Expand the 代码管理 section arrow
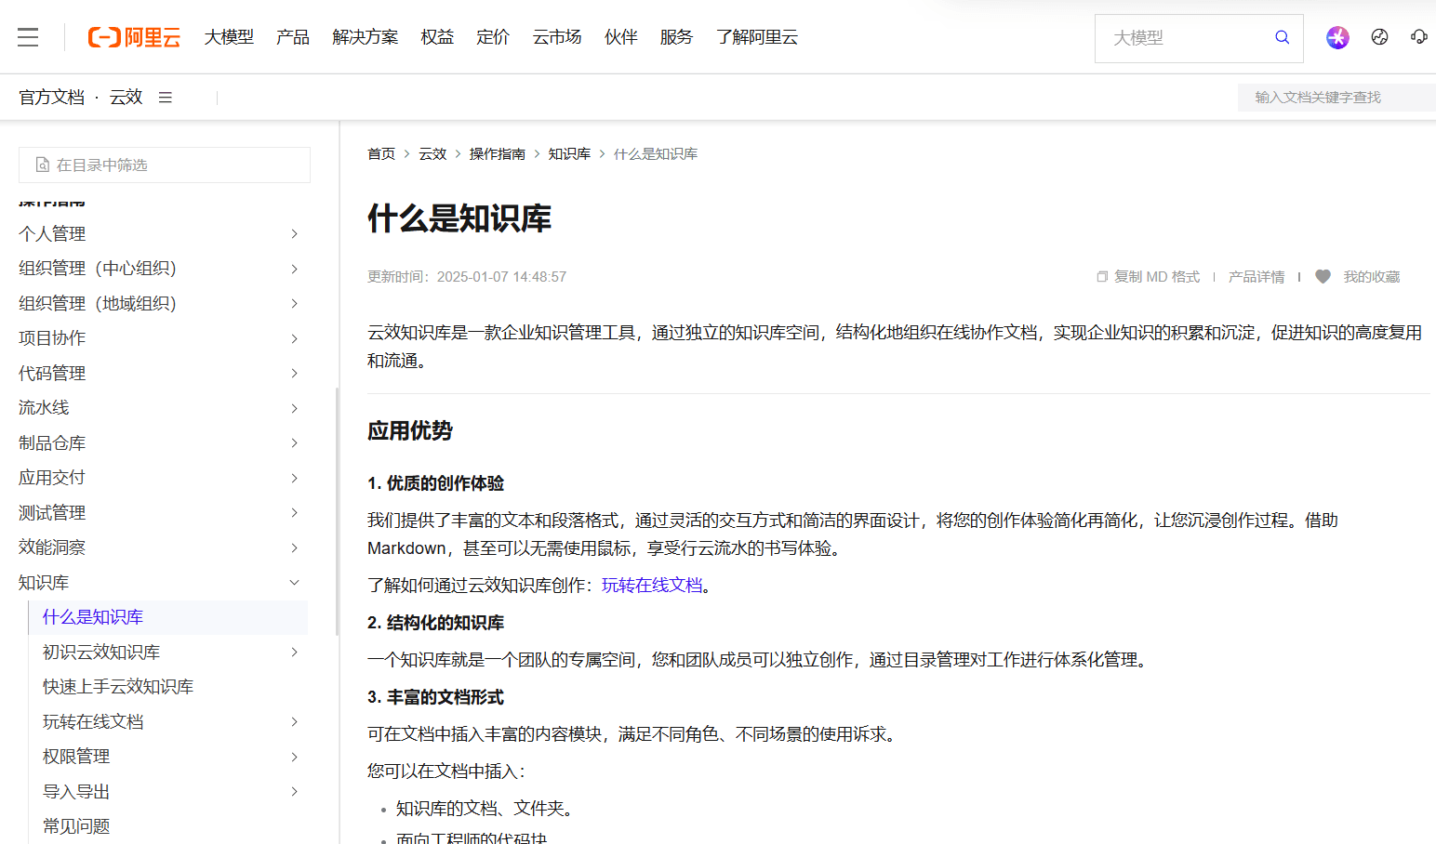The image size is (1436, 844). click(x=294, y=374)
